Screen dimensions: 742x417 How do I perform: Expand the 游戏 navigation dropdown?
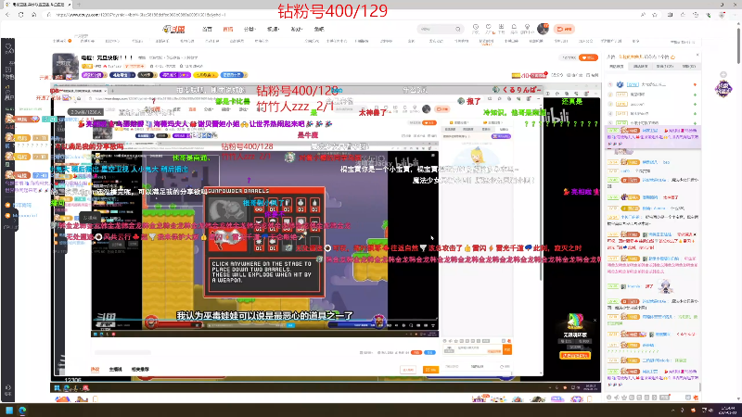pos(296,30)
